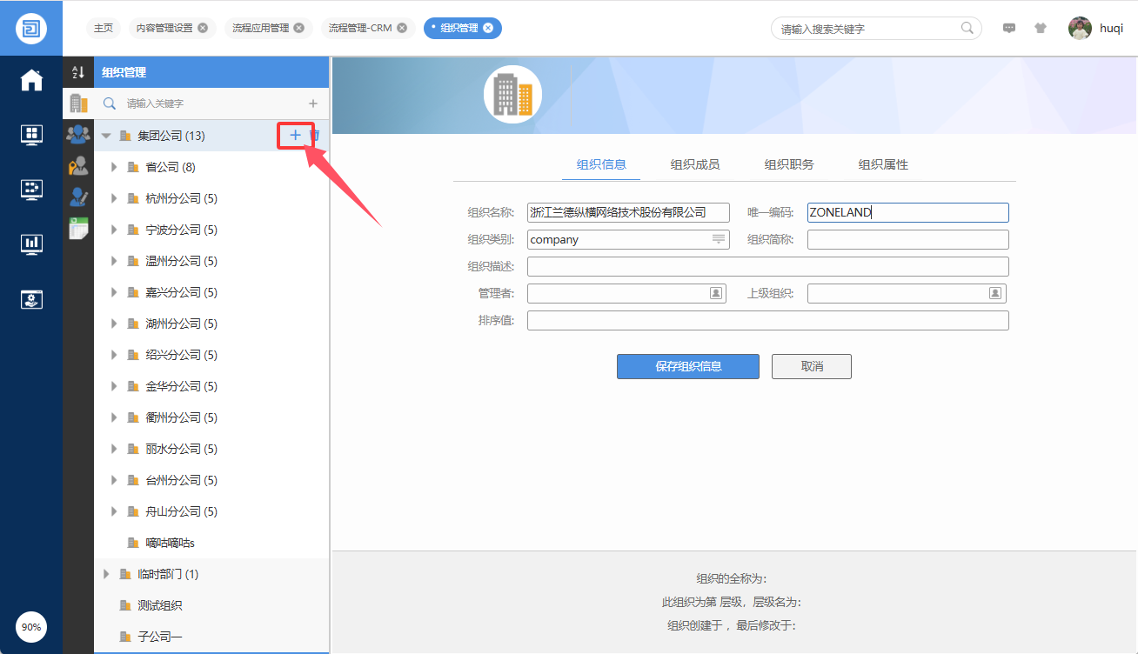
Task: Click the t-shirt theme icon
Action: point(1041,28)
